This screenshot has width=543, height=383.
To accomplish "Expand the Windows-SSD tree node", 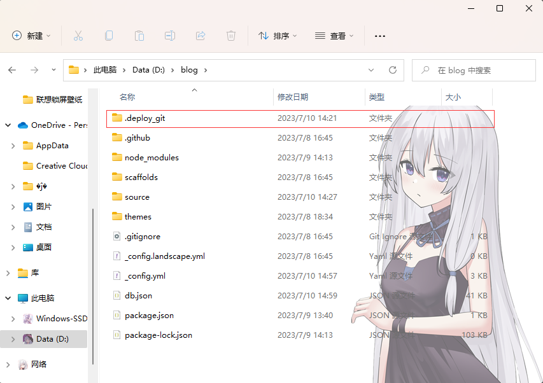I will click(x=13, y=319).
